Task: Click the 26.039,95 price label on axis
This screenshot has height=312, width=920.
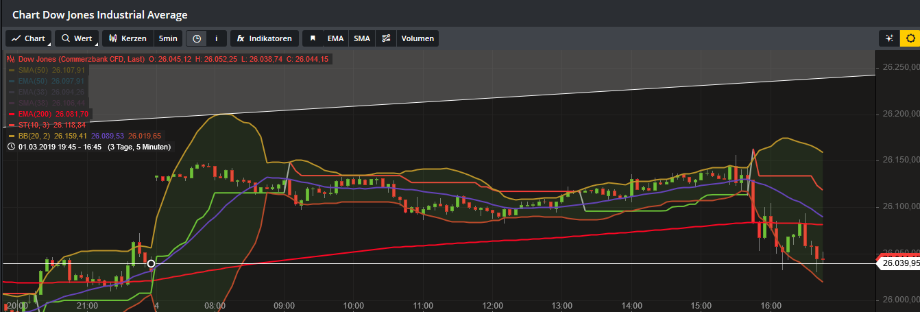Action: coord(899,263)
